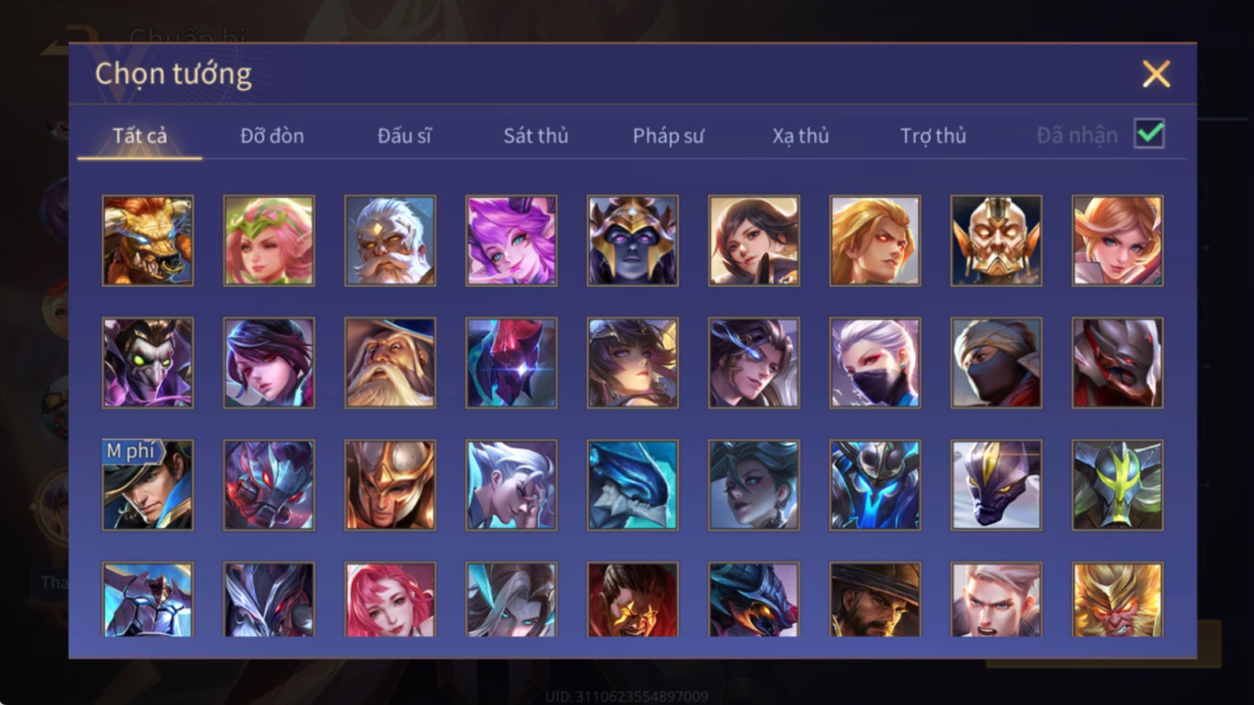Viewport: 1254px width, 705px height.
Task: Toggle the 'Đã nhận' checkbox
Action: coord(1150,134)
